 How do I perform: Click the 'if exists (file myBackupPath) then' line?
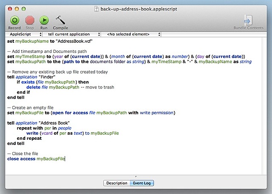pos(53,82)
